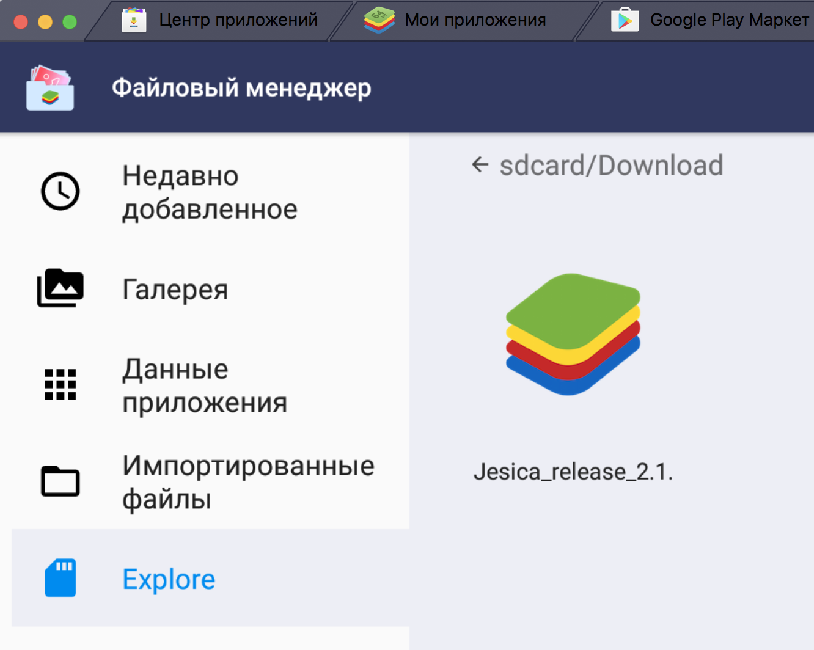
Task: Open Данные приложения section
Action: coord(210,385)
